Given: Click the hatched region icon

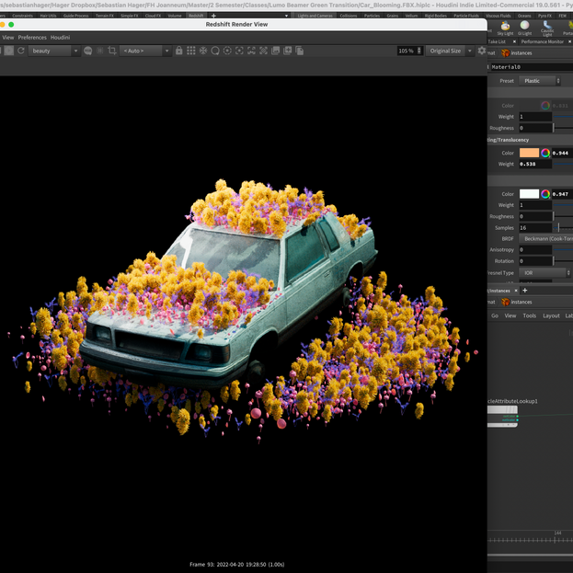Looking at the screenshot, I should tap(263, 51).
